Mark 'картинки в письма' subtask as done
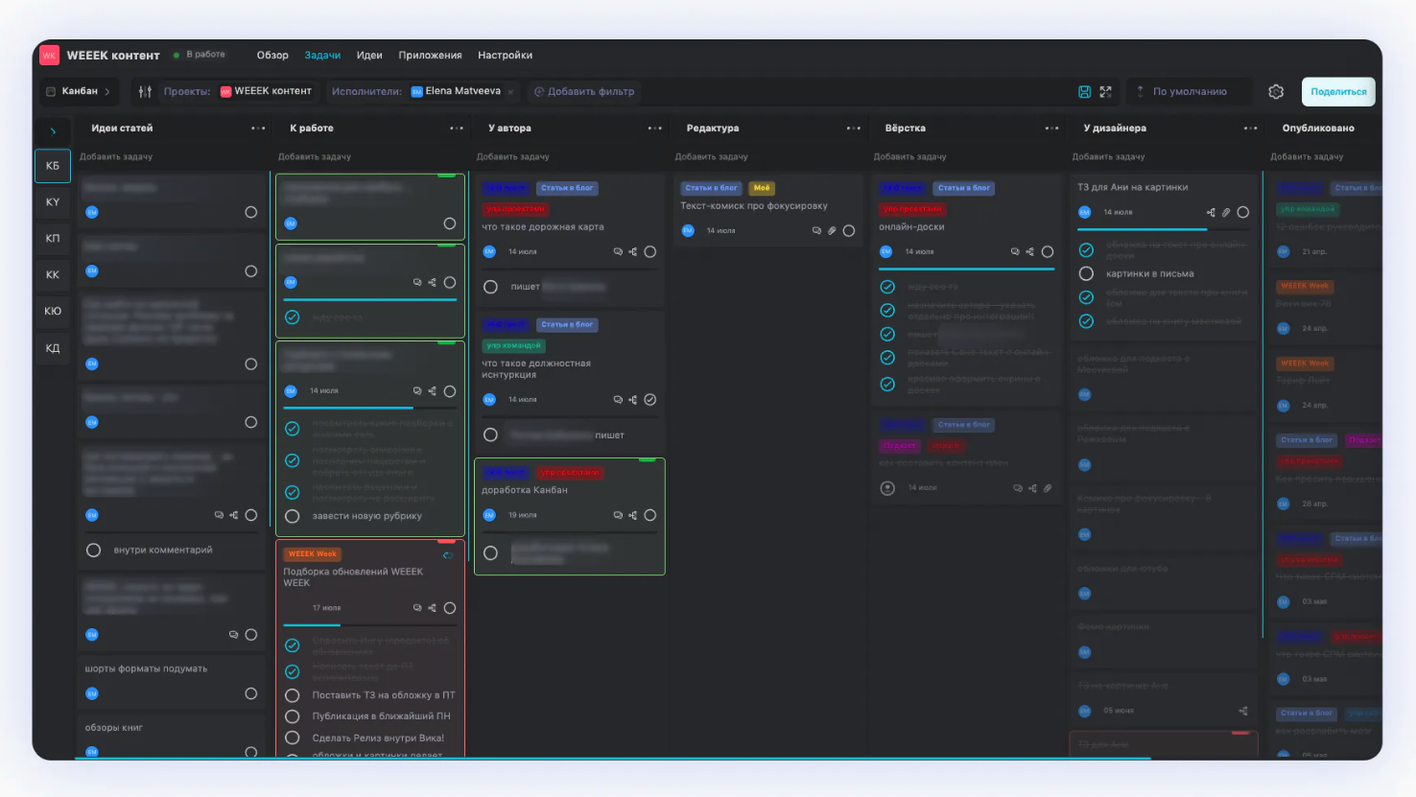Screen dimensions: 1416x797 point(1086,273)
